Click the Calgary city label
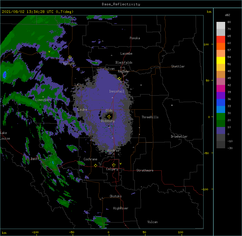 pyautogui.click(x=112, y=169)
